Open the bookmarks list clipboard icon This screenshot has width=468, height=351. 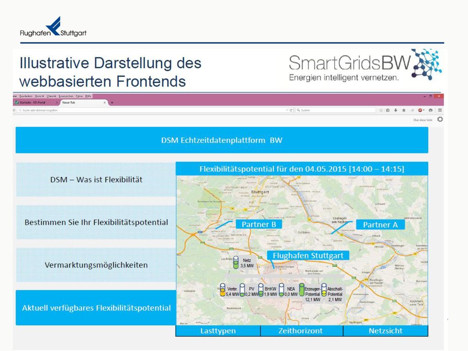tap(388, 110)
